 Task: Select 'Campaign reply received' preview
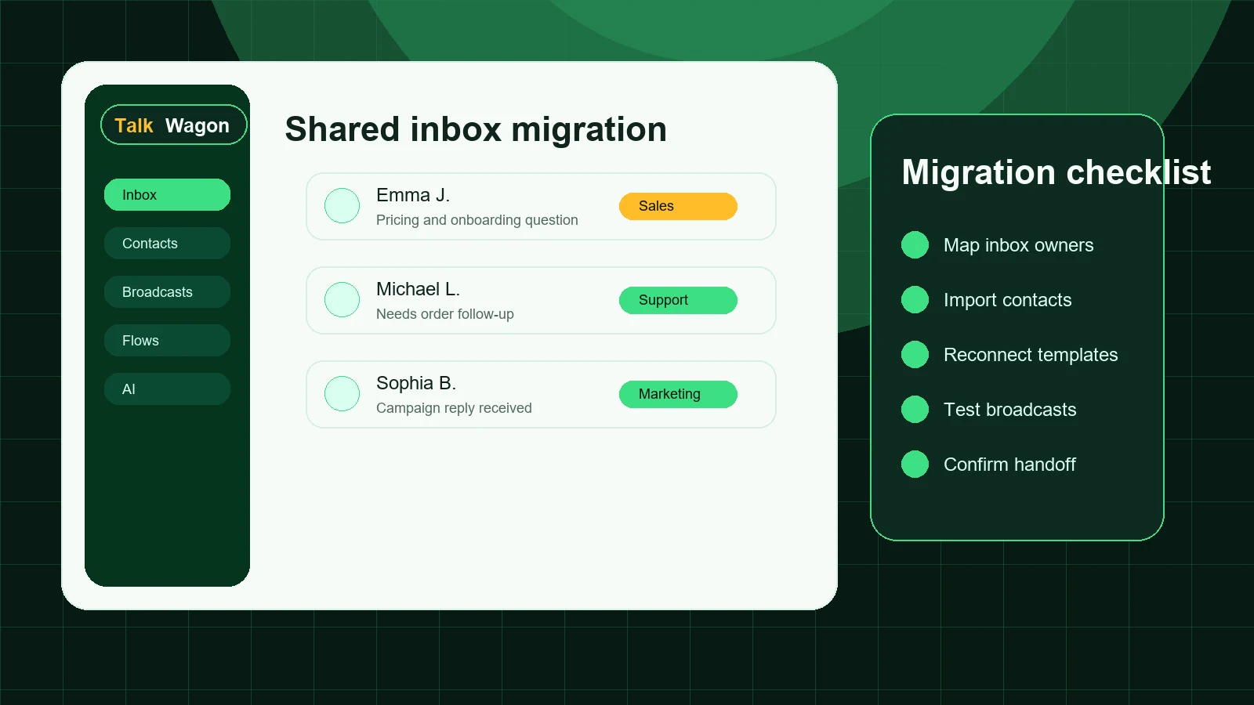pos(454,408)
